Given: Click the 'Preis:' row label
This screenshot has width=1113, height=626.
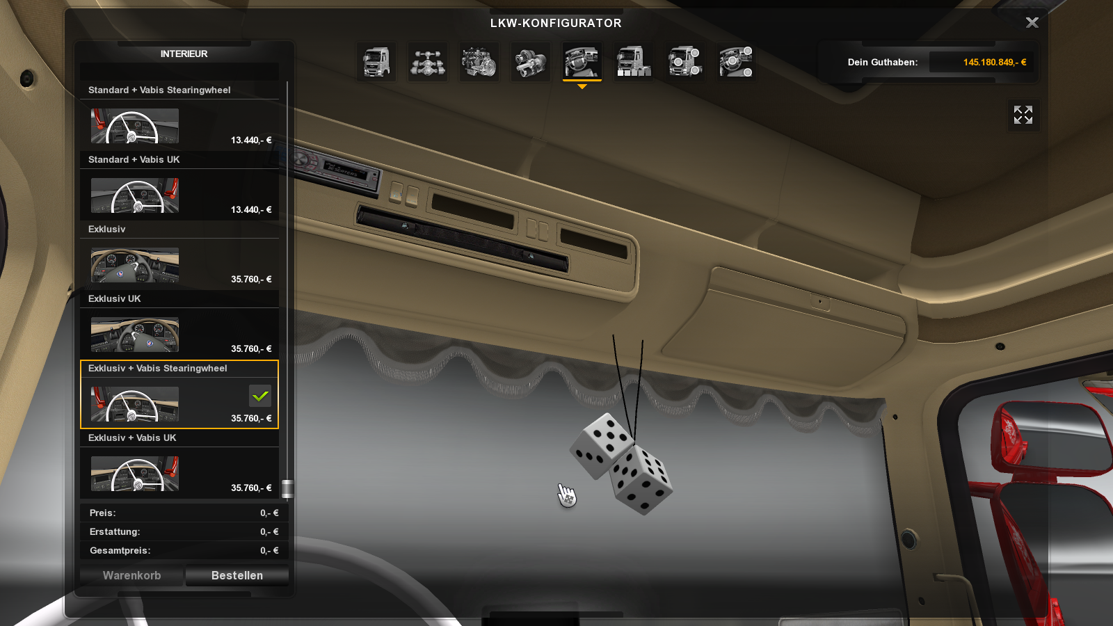Looking at the screenshot, I should [x=103, y=513].
